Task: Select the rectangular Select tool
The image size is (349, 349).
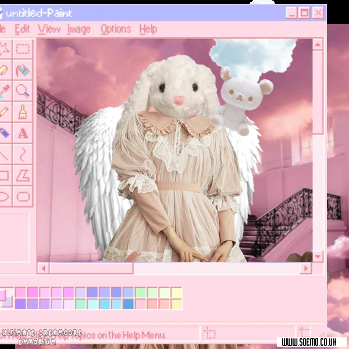Action: (x=23, y=49)
